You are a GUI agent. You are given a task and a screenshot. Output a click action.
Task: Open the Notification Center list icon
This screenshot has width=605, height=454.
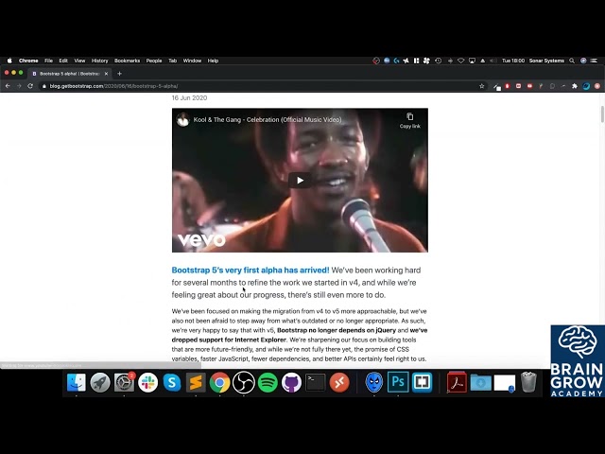coord(595,61)
